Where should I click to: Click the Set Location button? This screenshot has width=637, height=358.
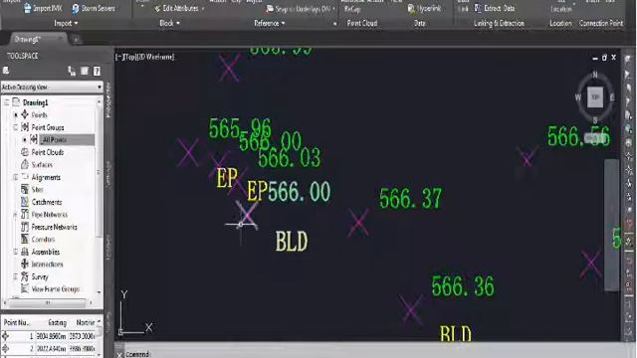(561, 7)
